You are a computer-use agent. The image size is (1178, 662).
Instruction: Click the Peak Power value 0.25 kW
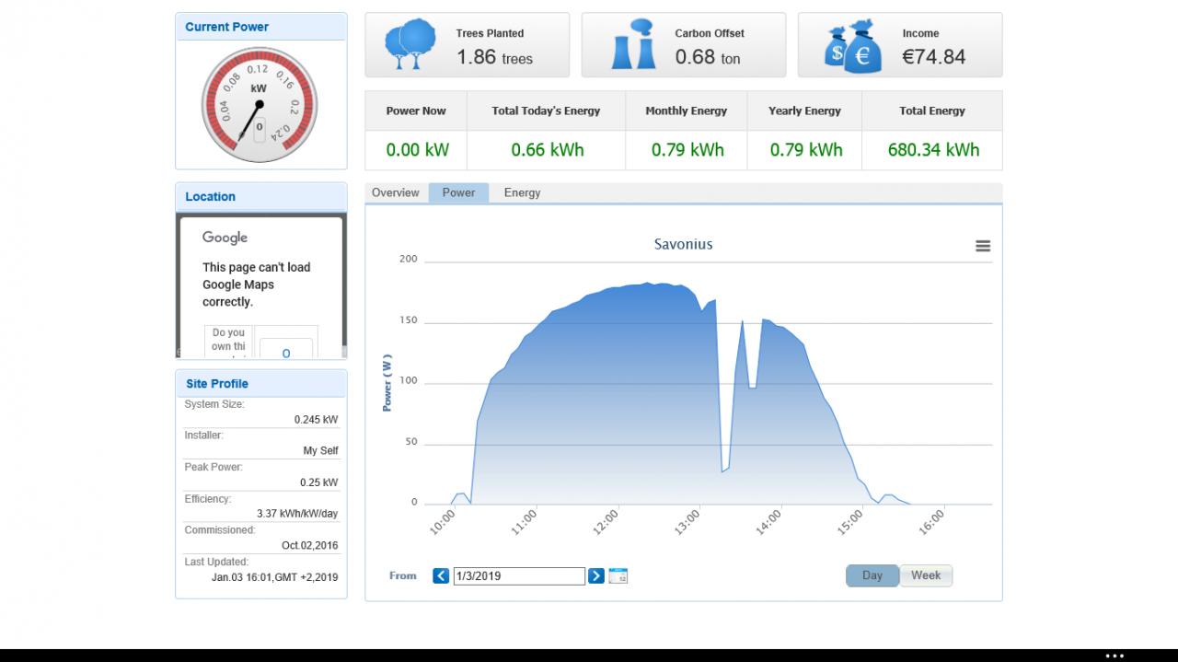pyautogui.click(x=318, y=482)
